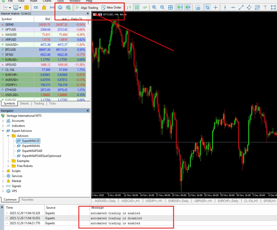Switch to the Trading tab in Market Watch
The height and width of the screenshot is (230, 277).
point(39,103)
